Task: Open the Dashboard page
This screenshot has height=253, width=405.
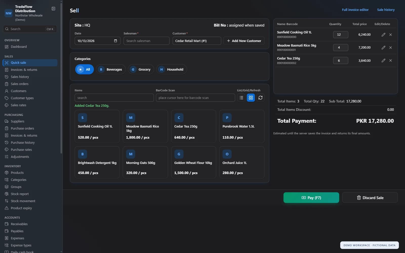Action: (30, 47)
